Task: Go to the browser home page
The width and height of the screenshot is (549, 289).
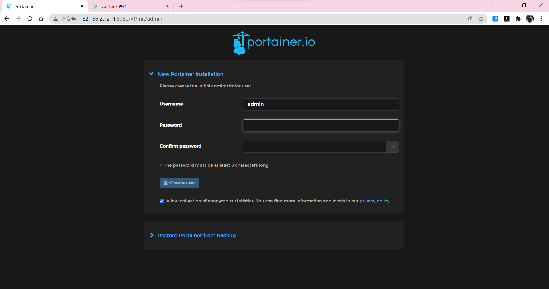Action: coord(41,19)
